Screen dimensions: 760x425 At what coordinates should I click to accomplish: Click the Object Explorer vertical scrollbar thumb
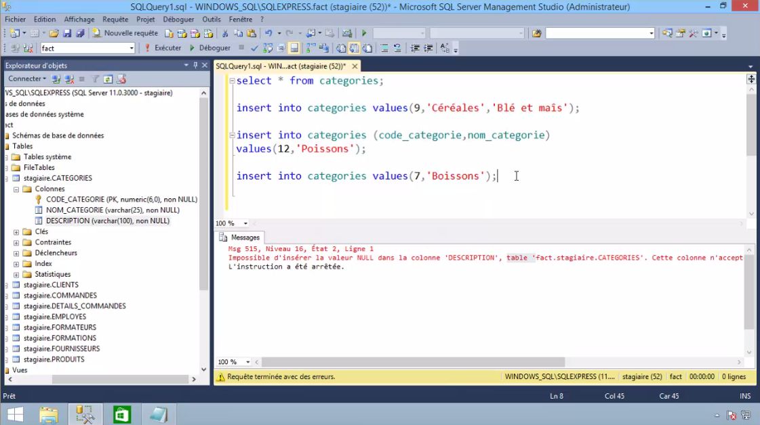[x=203, y=194]
